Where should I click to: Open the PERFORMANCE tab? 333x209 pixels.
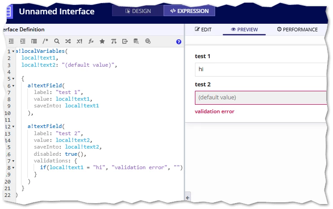(297, 30)
